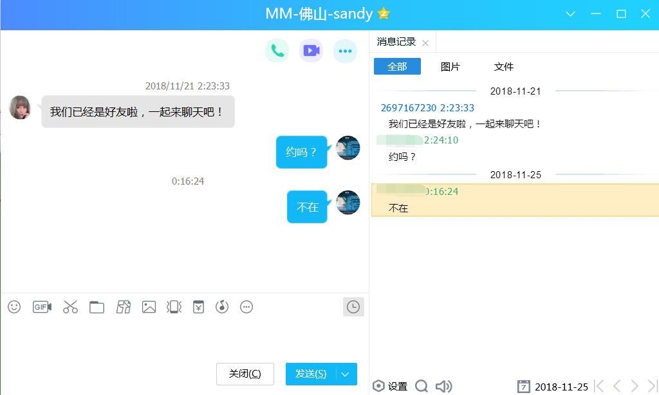The width and height of the screenshot is (659, 395).
Task: Start a video call with camera icon
Action: click(x=311, y=51)
